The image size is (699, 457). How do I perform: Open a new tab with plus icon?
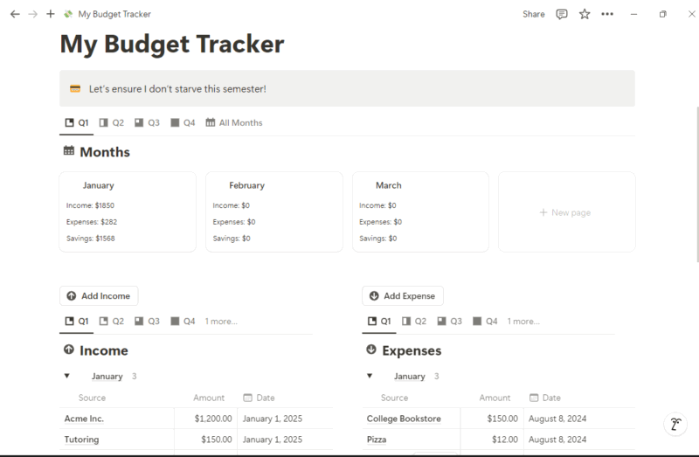(51, 14)
